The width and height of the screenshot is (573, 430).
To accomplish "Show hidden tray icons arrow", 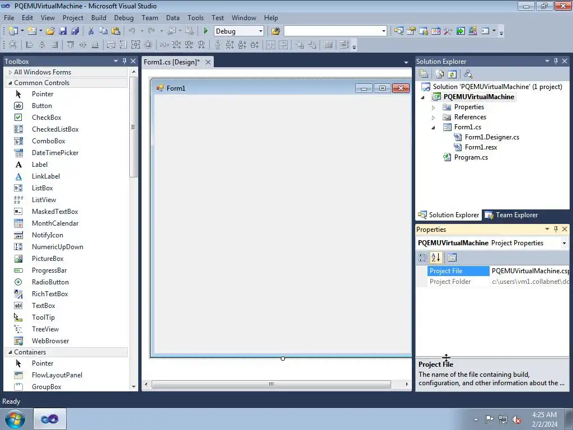I will click(476, 419).
